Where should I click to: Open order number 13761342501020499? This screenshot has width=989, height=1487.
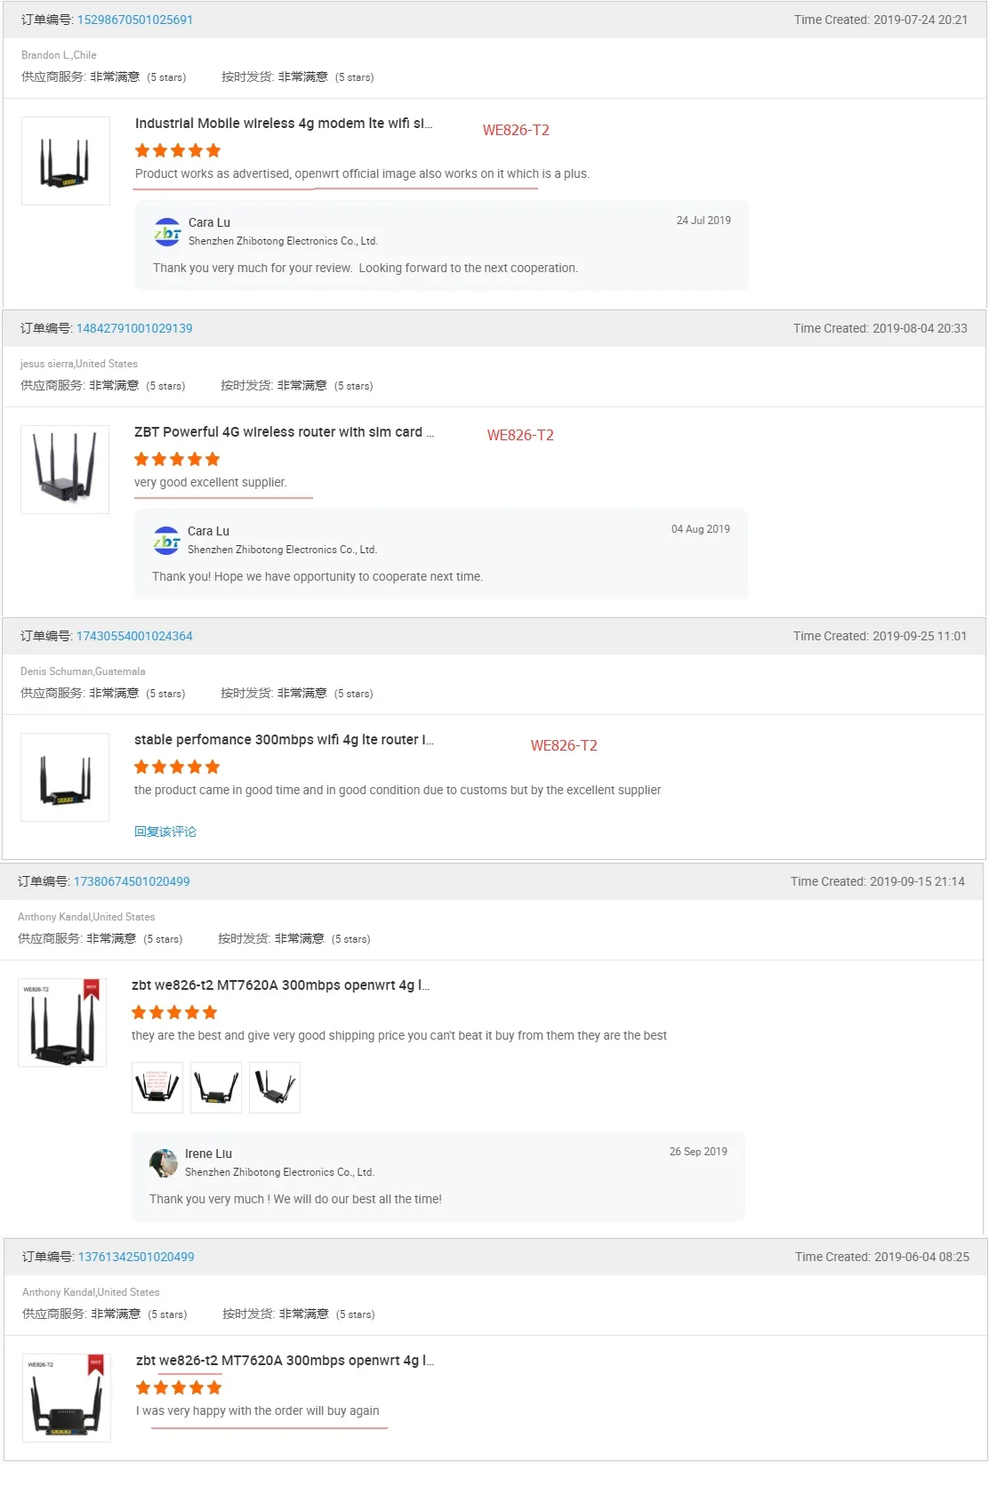(x=136, y=1257)
